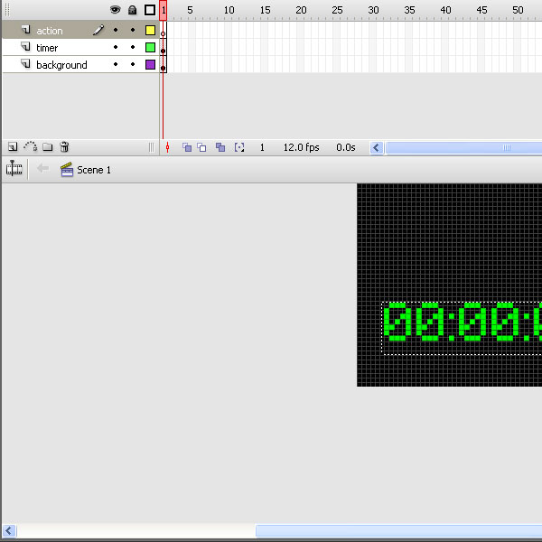Click frame 10 on the timeline ruler
Screen dimensions: 542x542
point(229,10)
